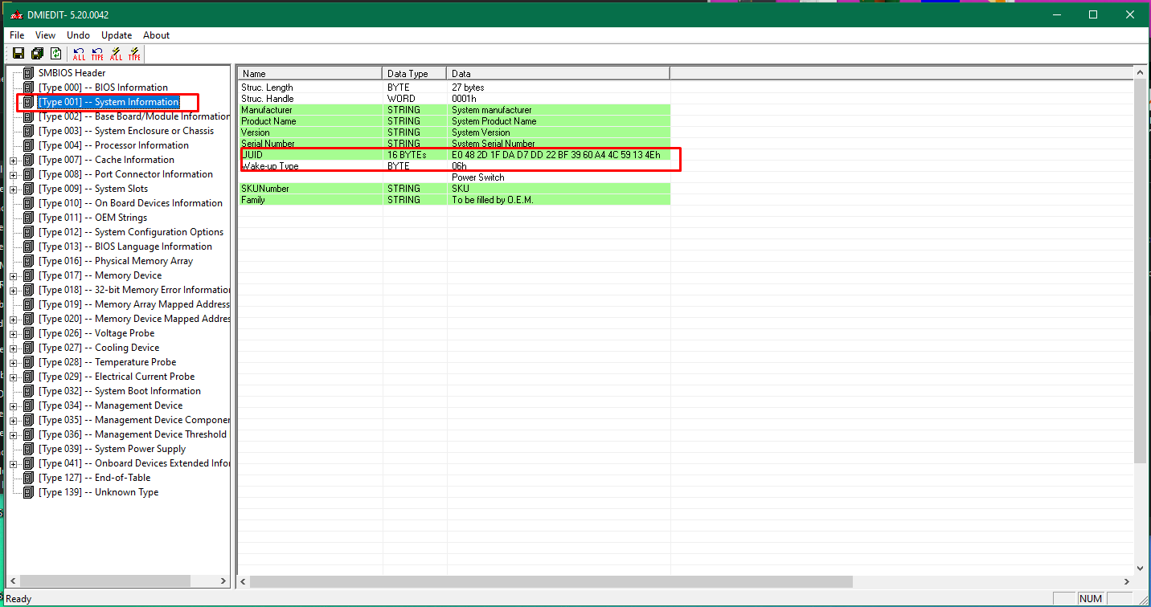Screen dimensions: 1151x607
Task: Select Type 039 System Power Supply
Action: pyautogui.click(x=112, y=449)
